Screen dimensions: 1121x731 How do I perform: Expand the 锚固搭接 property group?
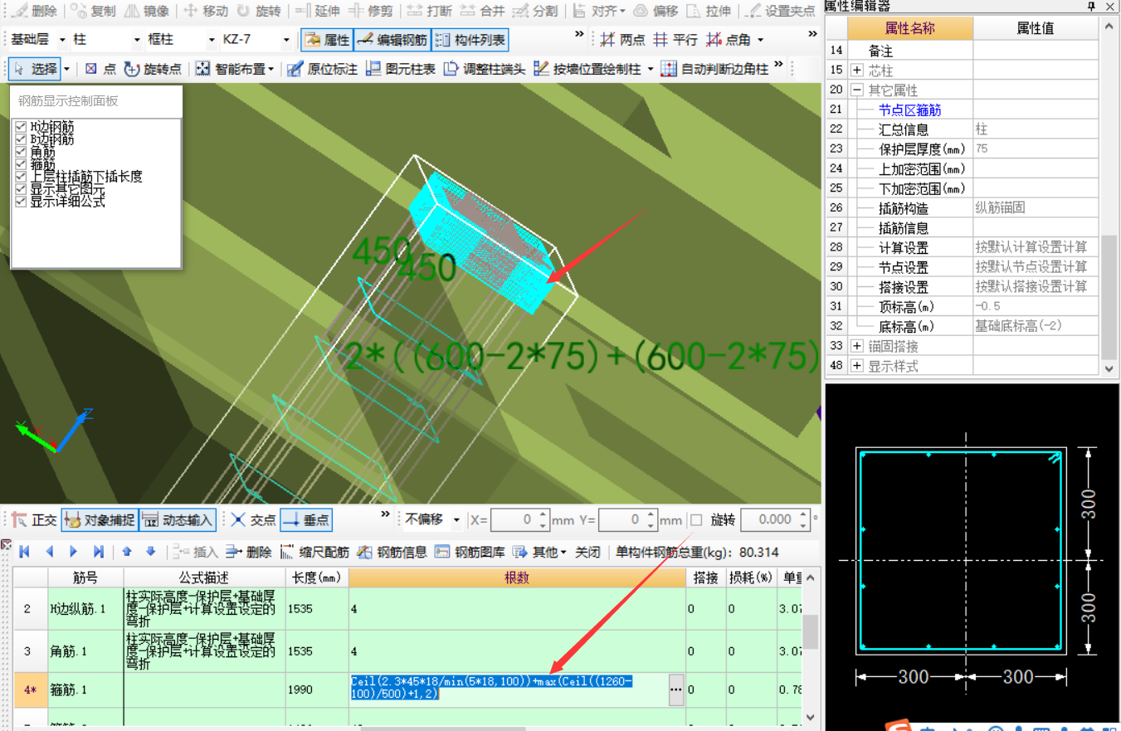857,346
